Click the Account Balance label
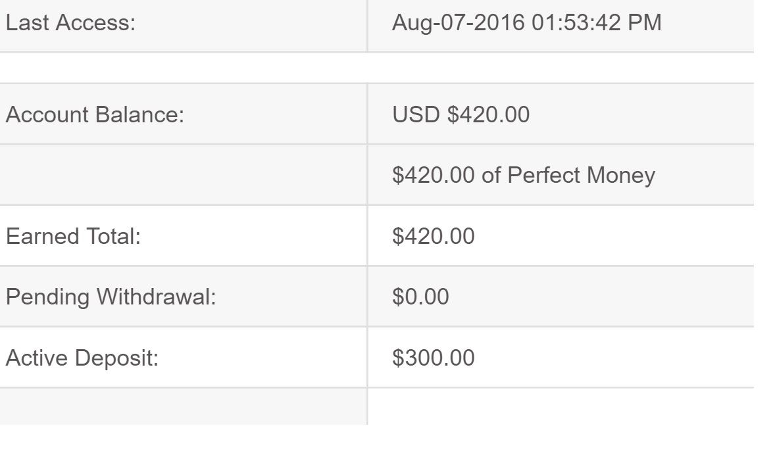The width and height of the screenshot is (775, 459). [93, 115]
